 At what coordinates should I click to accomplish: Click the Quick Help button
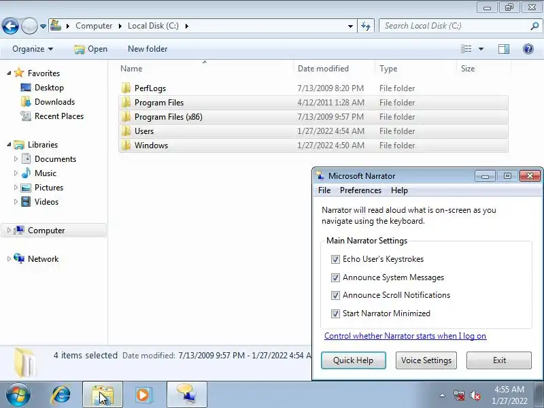353,360
